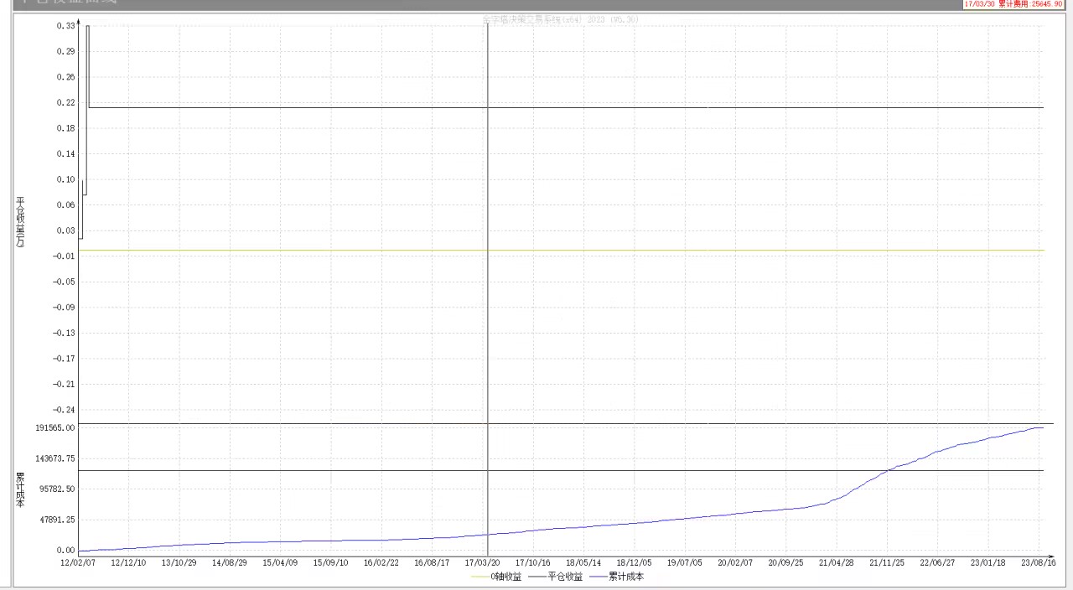Viewport: 1073px width, 590px height.
Task: Click the red 累计费用 readout box
Action: tap(1013, 4)
